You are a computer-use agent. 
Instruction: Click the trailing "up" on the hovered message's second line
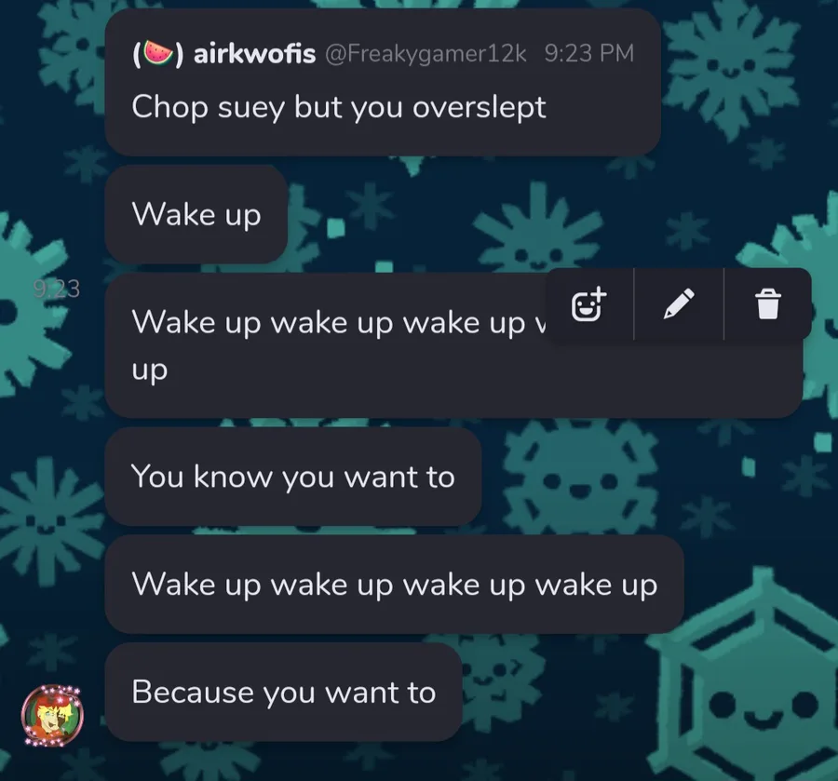(150, 370)
